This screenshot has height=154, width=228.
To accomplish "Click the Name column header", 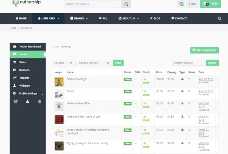I will (x=70, y=72).
